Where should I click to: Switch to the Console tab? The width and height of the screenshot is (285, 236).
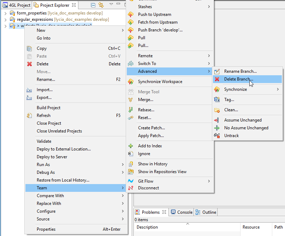coord(182,212)
